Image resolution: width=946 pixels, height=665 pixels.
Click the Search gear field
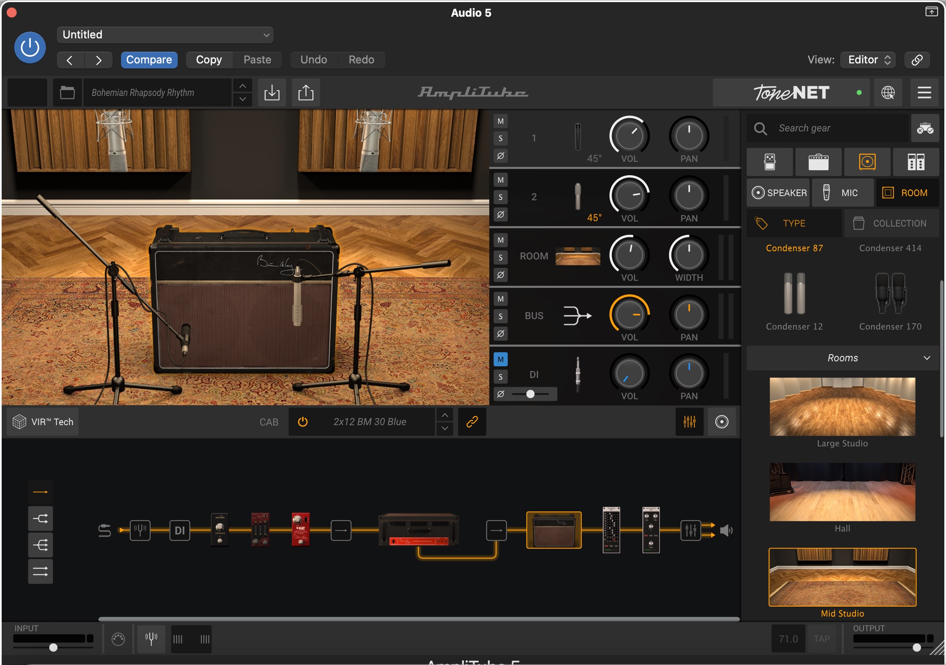828,128
